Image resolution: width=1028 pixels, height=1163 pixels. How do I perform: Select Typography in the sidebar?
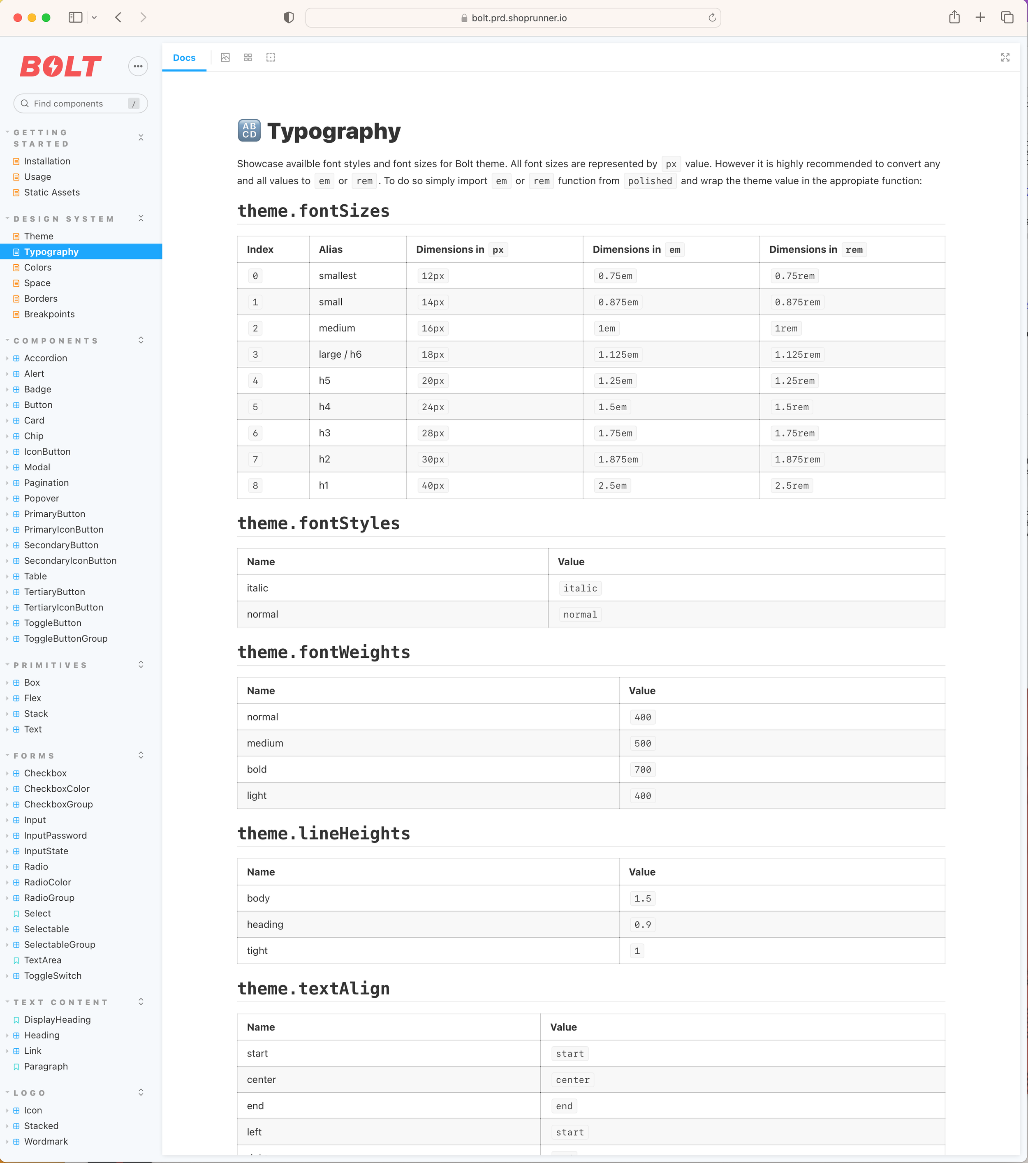click(x=81, y=252)
